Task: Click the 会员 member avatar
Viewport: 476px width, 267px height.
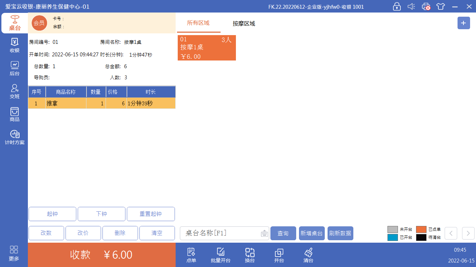Action: click(39, 23)
